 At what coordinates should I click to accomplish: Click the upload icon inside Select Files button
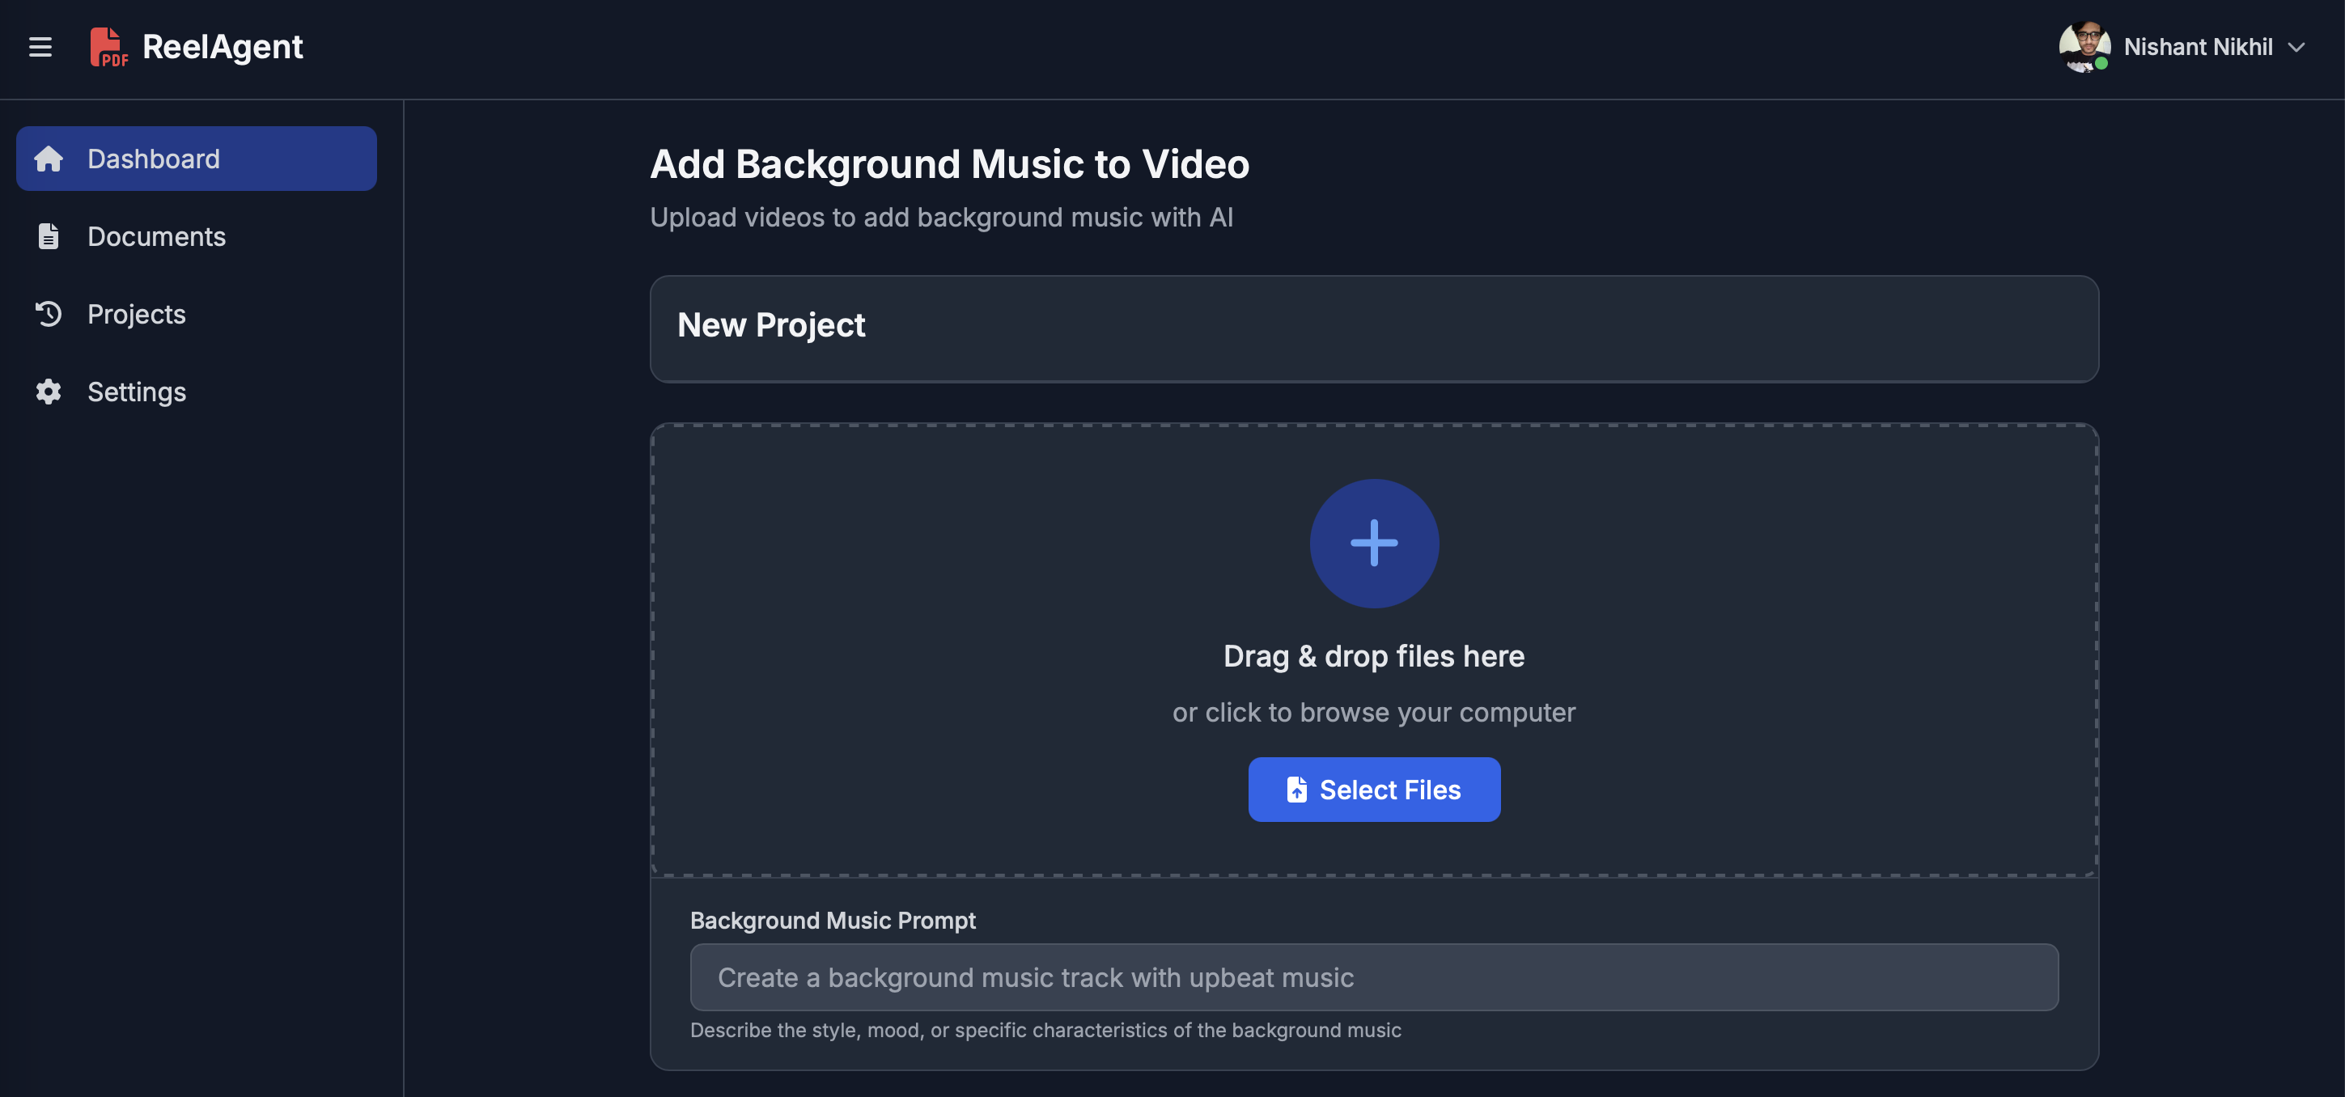1296,790
